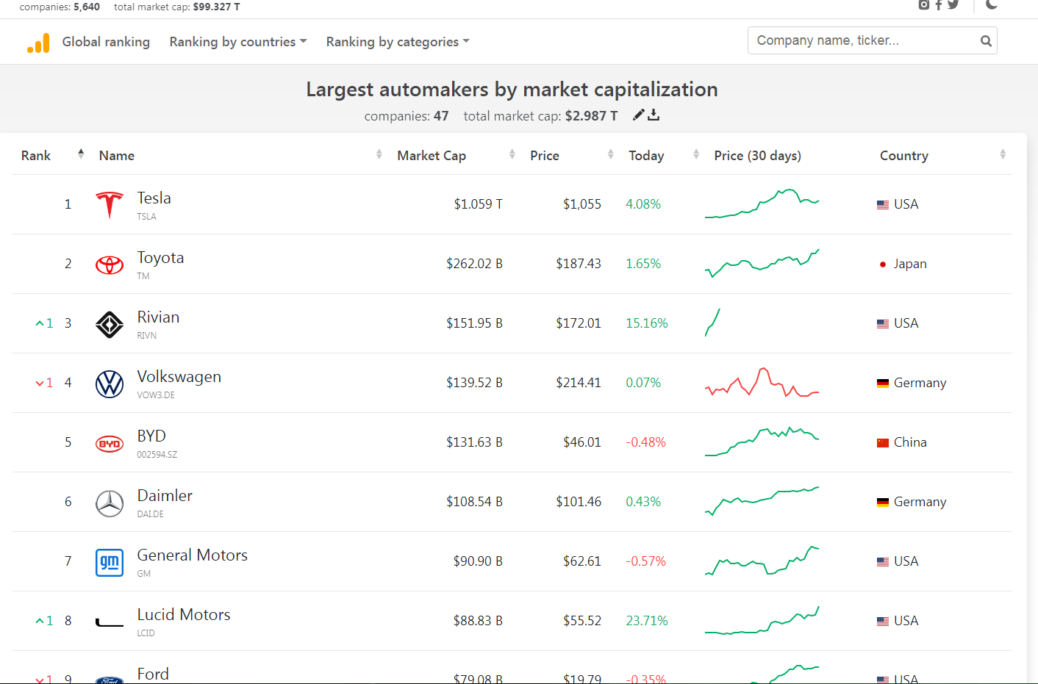Click the rank-up arrow in Lucid Motors row

(x=40, y=621)
